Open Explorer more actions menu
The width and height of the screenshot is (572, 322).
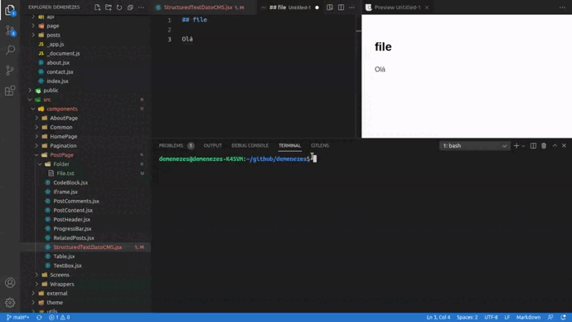(x=141, y=7)
